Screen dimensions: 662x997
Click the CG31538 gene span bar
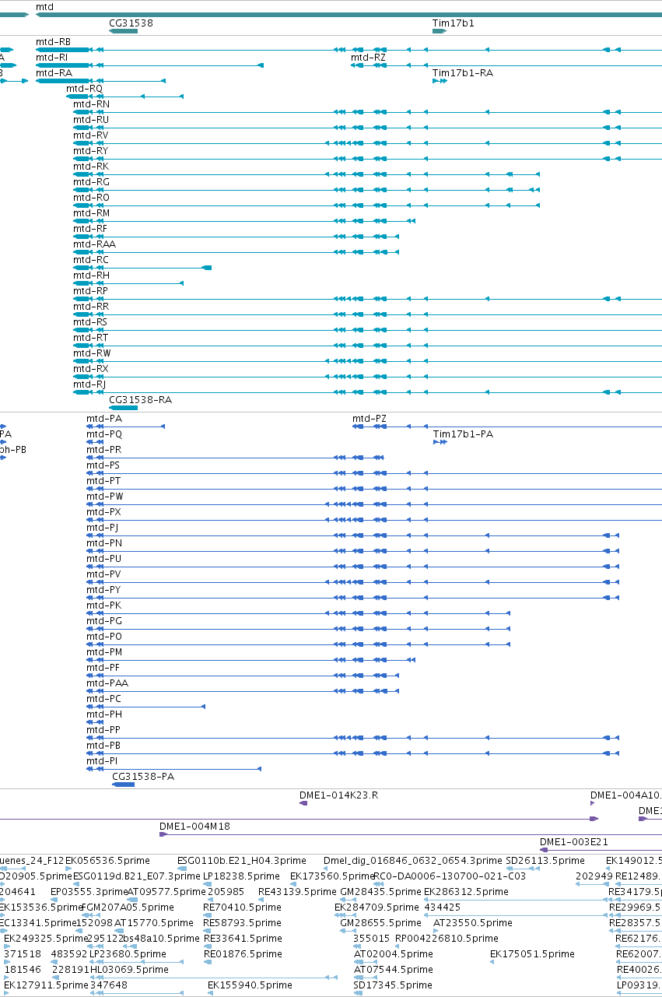click(x=124, y=30)
